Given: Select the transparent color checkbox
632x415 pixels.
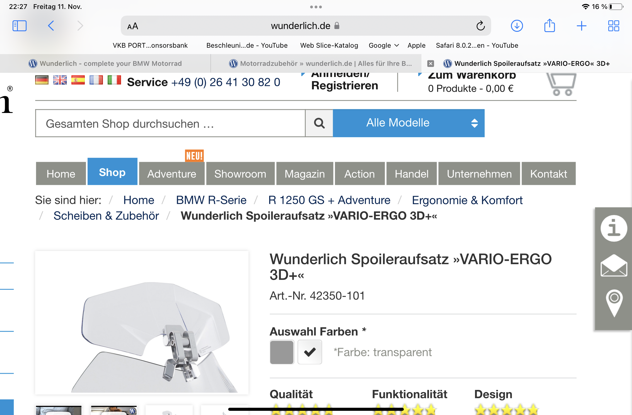Looking at the screenshot, I should point(310,352).
